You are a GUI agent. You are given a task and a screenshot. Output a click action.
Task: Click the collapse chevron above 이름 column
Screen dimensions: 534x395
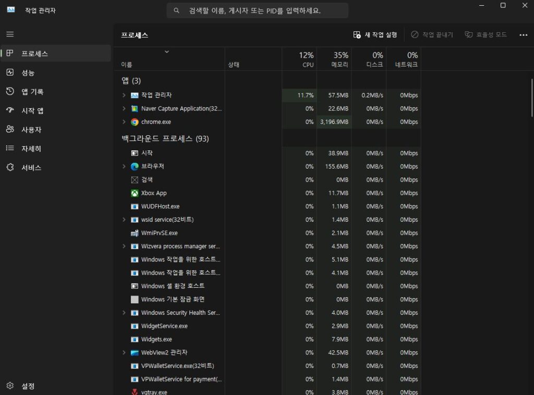click(167, 52)
